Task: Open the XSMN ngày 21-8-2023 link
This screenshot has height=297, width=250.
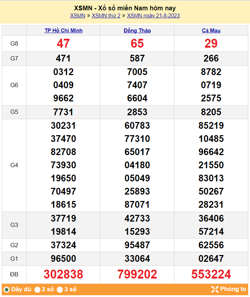Action: point(153,16)
